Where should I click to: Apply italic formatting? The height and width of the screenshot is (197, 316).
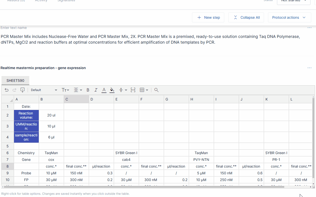pyautogui.click(x=96, y=90)
